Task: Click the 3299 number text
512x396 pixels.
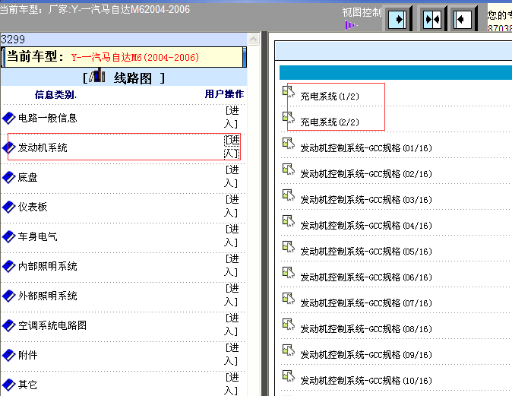Action: [x=13, y=40]
